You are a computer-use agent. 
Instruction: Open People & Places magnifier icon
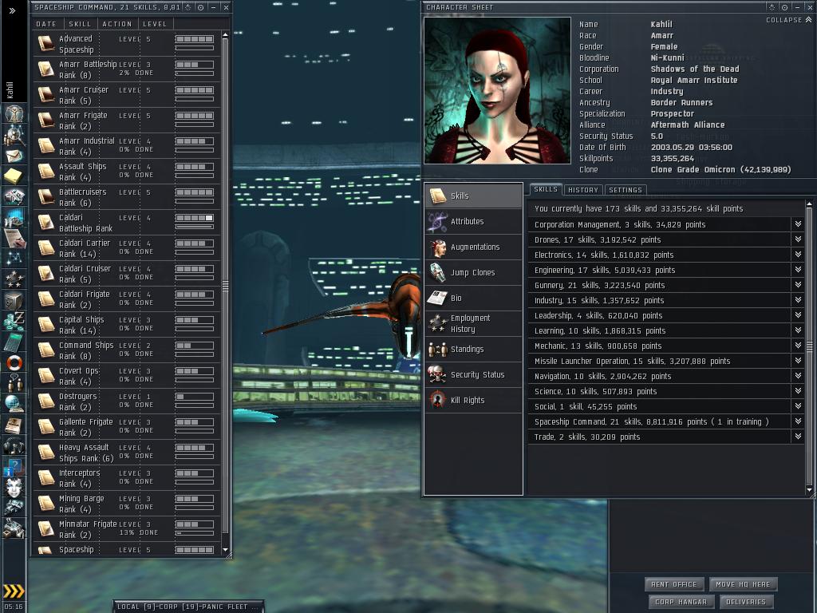(x=14, y=136)
